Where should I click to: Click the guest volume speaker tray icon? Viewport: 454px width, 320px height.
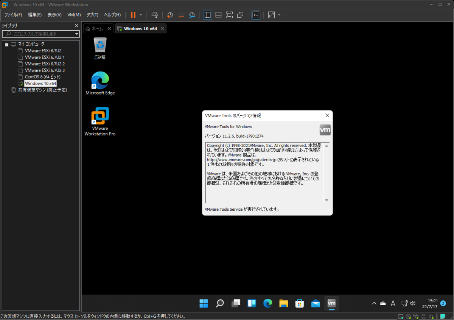(x=413, y=303)
